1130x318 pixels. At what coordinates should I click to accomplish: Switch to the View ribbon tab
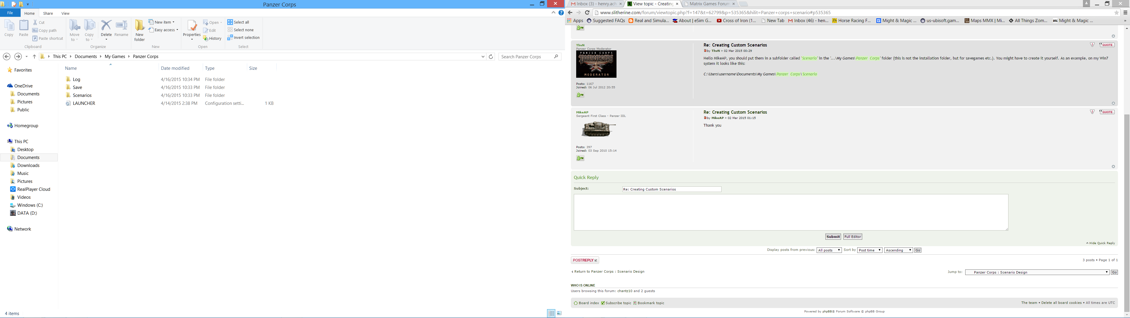click(x=65, y=14)
